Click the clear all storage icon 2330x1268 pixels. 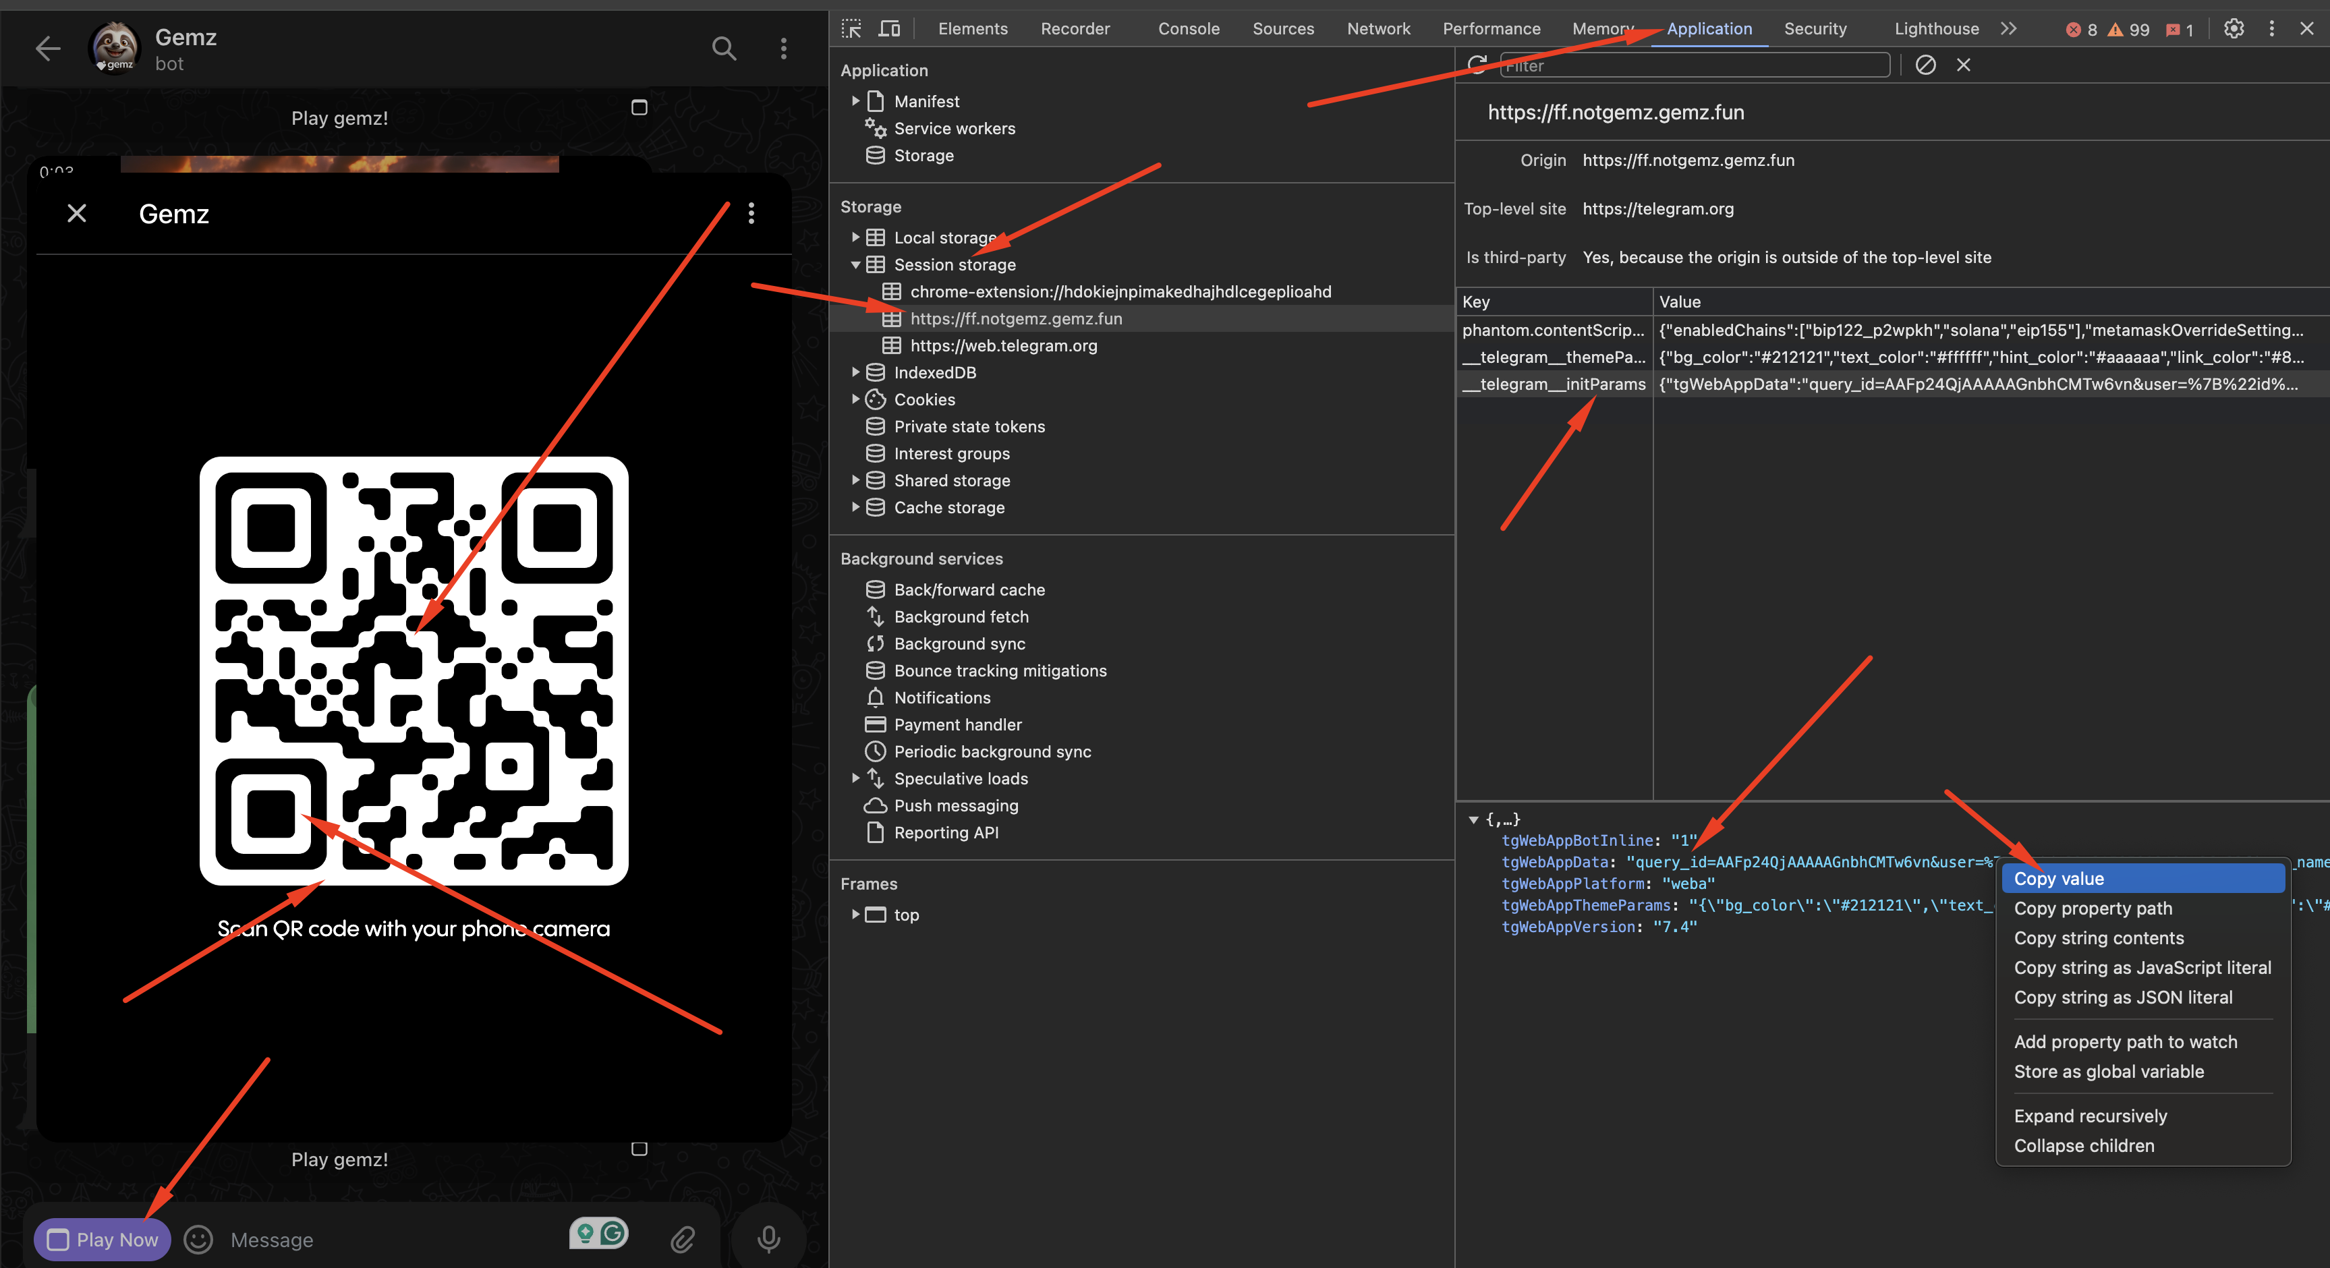pyautogui.click(x=1926, y=65)
